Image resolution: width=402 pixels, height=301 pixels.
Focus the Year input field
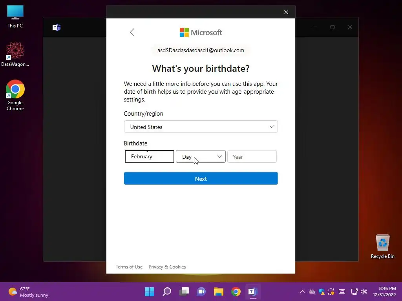[252, 156]
